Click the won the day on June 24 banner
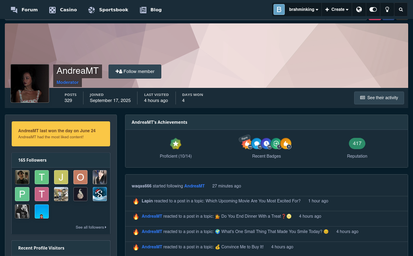This screenshot has width=413, height=256. pos(61,134)
